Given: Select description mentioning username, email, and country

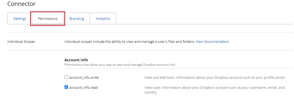Looking at the screenshot, I should click(215, 90).
